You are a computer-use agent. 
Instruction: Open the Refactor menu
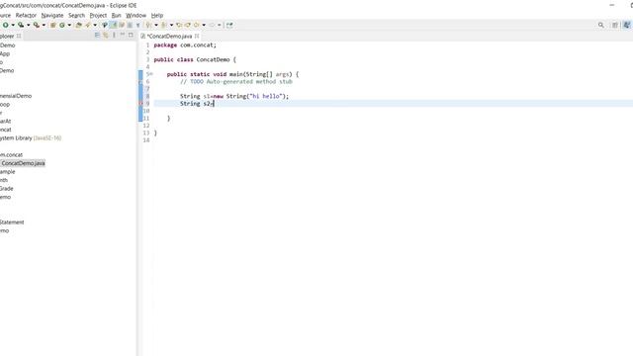coord(26,16)
